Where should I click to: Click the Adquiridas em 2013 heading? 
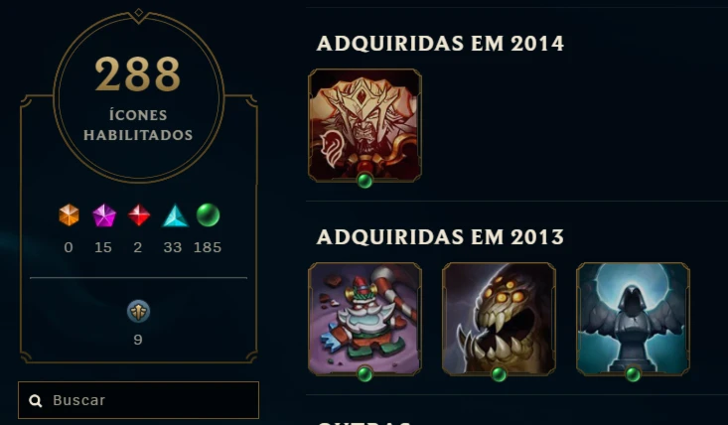tap(440, 237)
